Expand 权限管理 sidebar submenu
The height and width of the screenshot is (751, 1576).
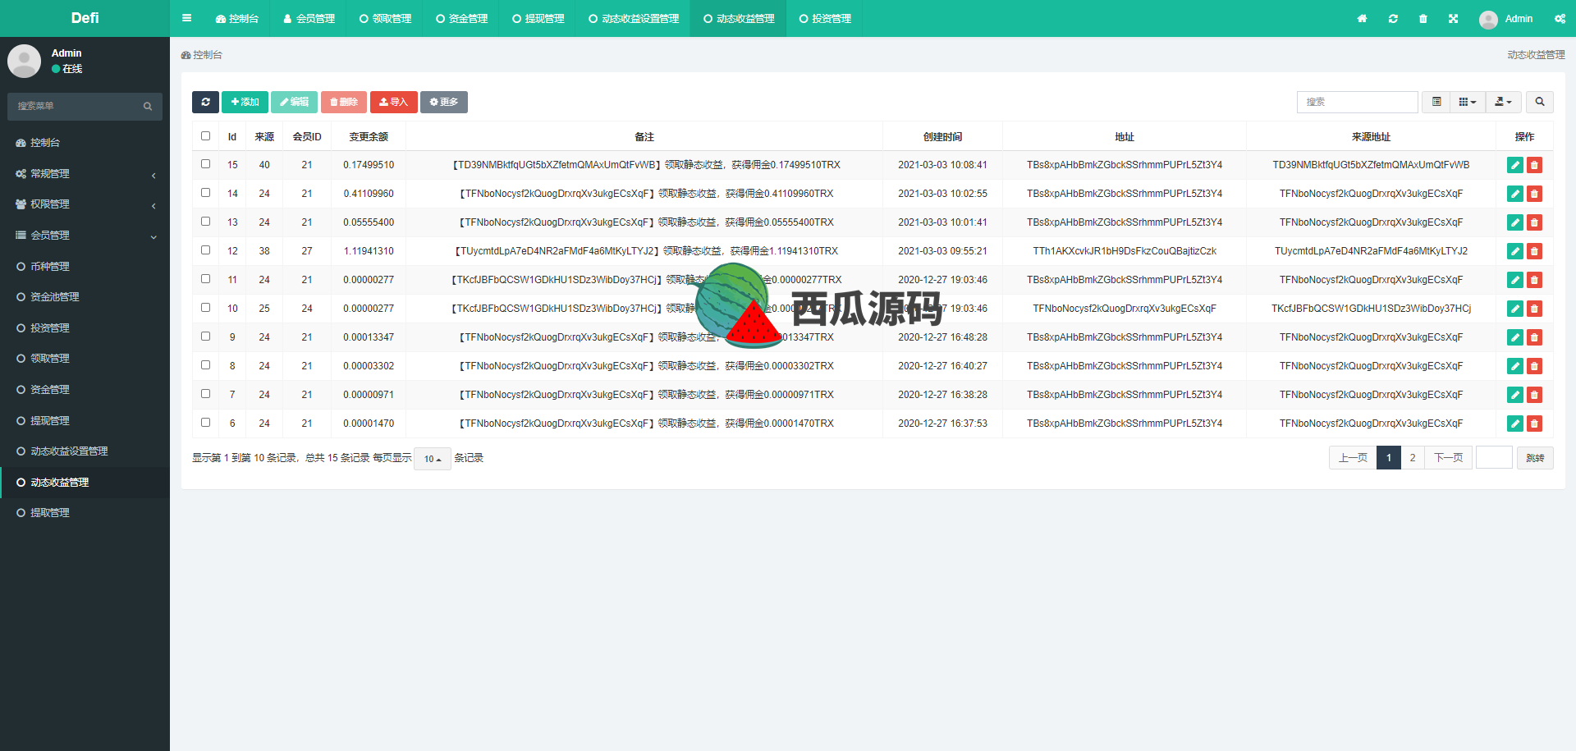pyautogui.click(x=85, y=204)
